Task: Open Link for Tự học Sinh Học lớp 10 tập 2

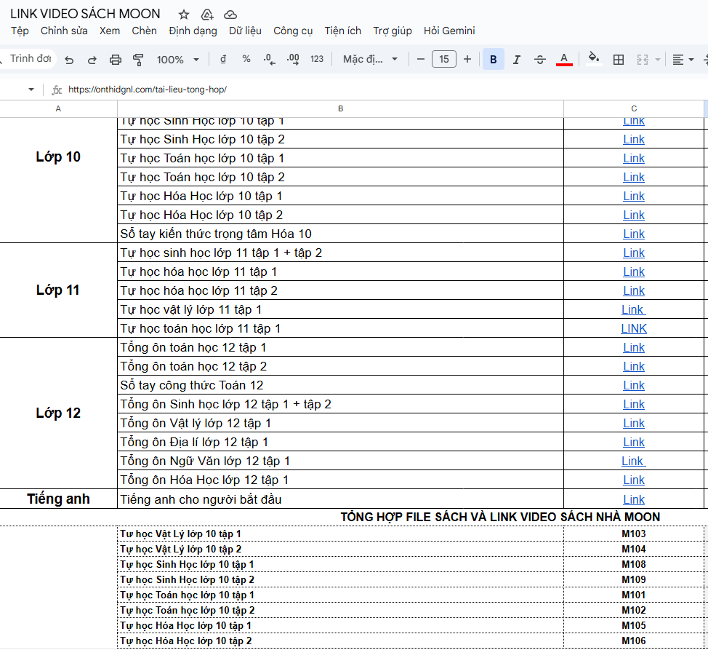Action: tap(633, 139)
